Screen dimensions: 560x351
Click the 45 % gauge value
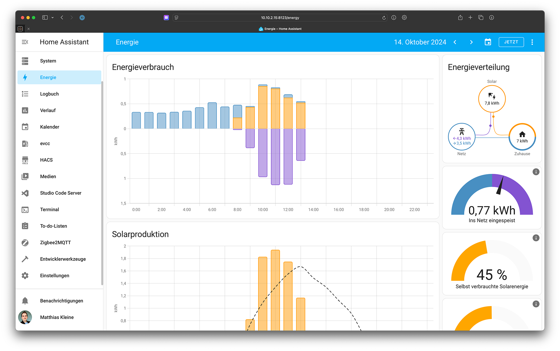tap(492, 275)
